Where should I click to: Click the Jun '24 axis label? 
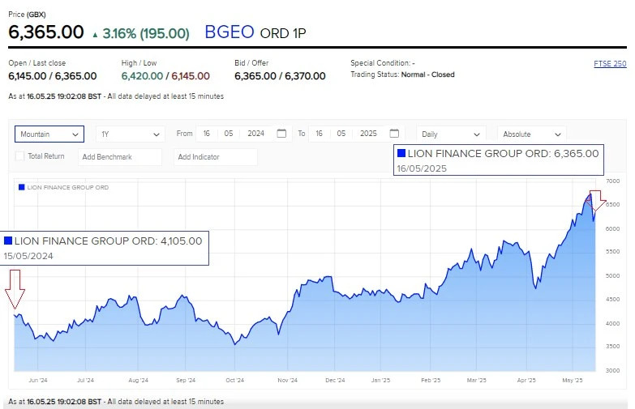tap(38, 381)
